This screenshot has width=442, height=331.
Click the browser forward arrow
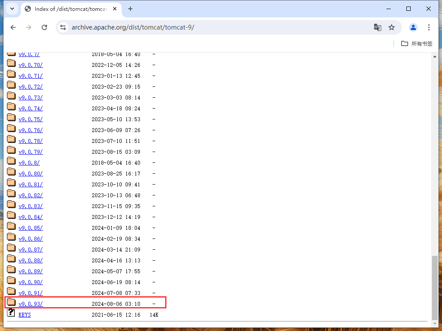click(x=29, y=27)
